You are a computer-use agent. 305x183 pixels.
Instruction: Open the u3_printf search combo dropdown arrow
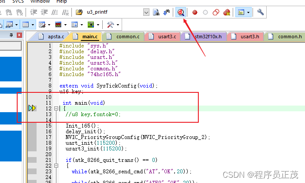click(146, 12)
